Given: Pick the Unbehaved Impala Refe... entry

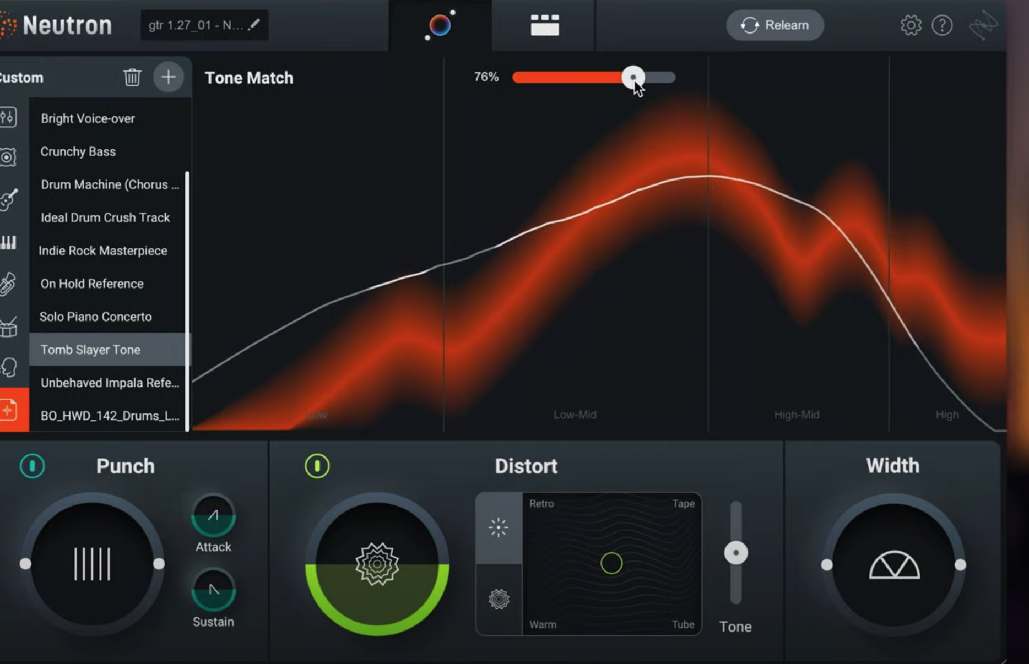Looking at the screenshot, I should 108,383.
